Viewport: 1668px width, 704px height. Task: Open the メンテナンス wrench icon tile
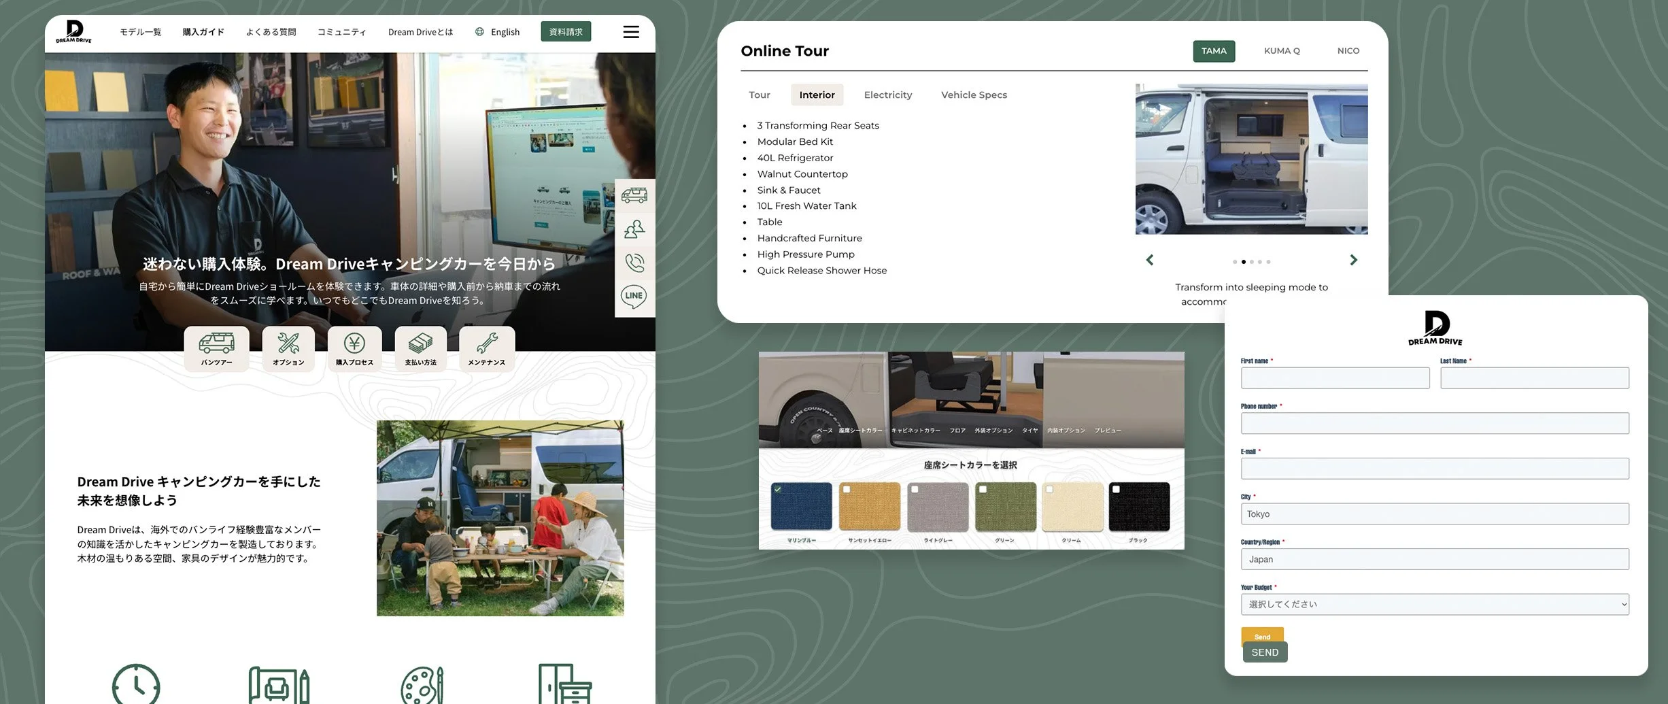click(x=487, y=349)
